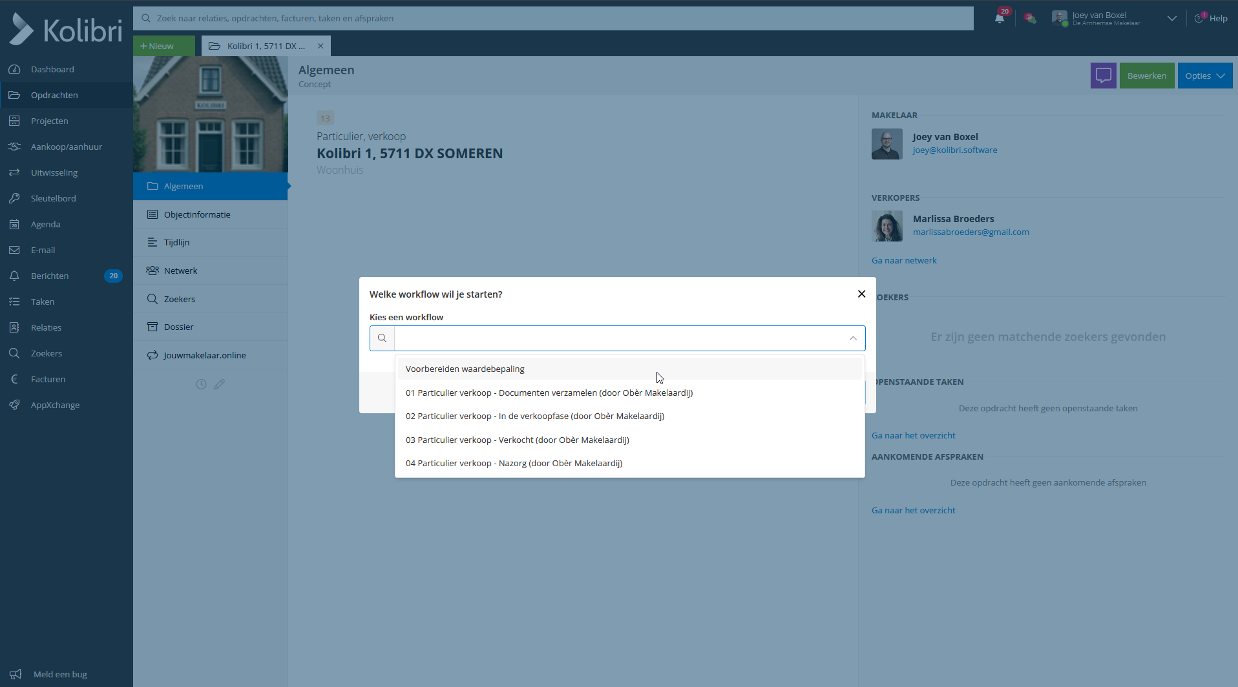Screen dimensions: 1238x687
Task: Collapse the workflow dropdown chevron
Action: [x=853, y=338]
